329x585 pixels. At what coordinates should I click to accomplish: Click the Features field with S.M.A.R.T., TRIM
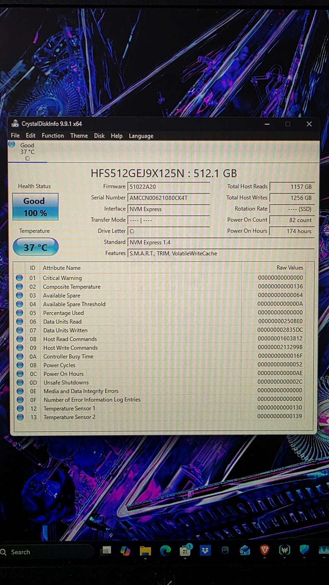coord(221,253)
